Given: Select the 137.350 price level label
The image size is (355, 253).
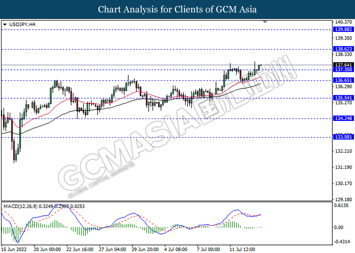Looking at the screenshot, I should pyautogui.click(x=343, y=70).
